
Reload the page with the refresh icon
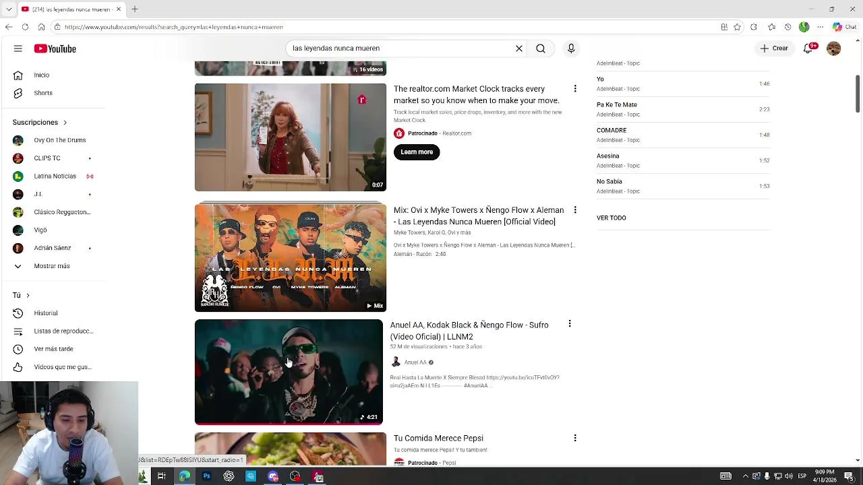[x=25, y=27]
